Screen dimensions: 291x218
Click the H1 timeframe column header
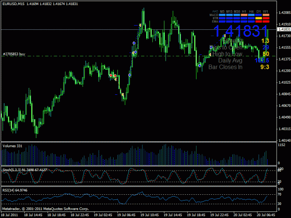point(244,12)
